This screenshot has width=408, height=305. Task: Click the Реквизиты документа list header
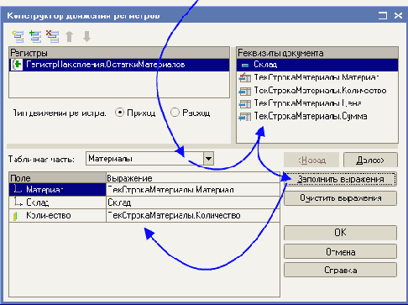click(x=317, y=53)
